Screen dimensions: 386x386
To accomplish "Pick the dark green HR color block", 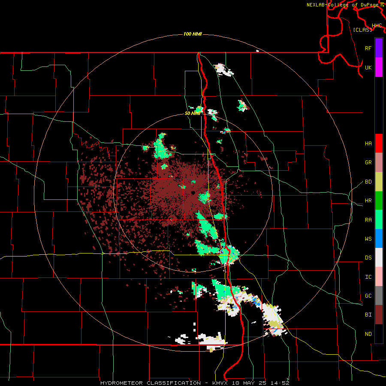I will (x=379, y=201).
